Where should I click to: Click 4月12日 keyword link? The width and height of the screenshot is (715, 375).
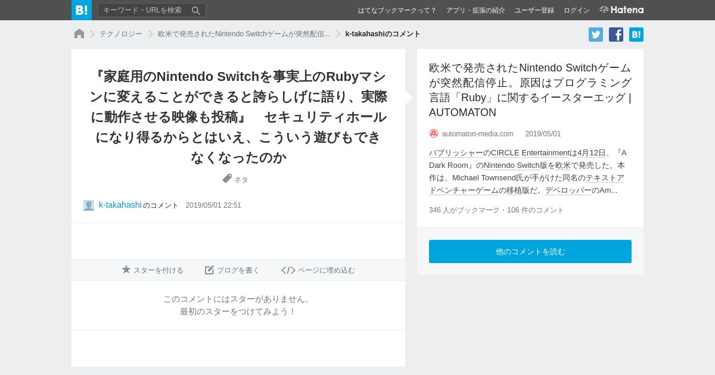[591, 153]
